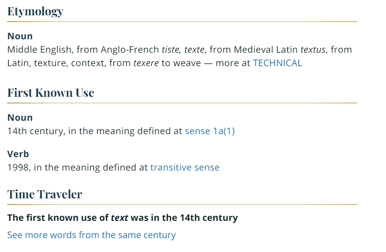386x252 pixels.
Task: Select the Noun label under Etymology
Action: click(20, 36)
